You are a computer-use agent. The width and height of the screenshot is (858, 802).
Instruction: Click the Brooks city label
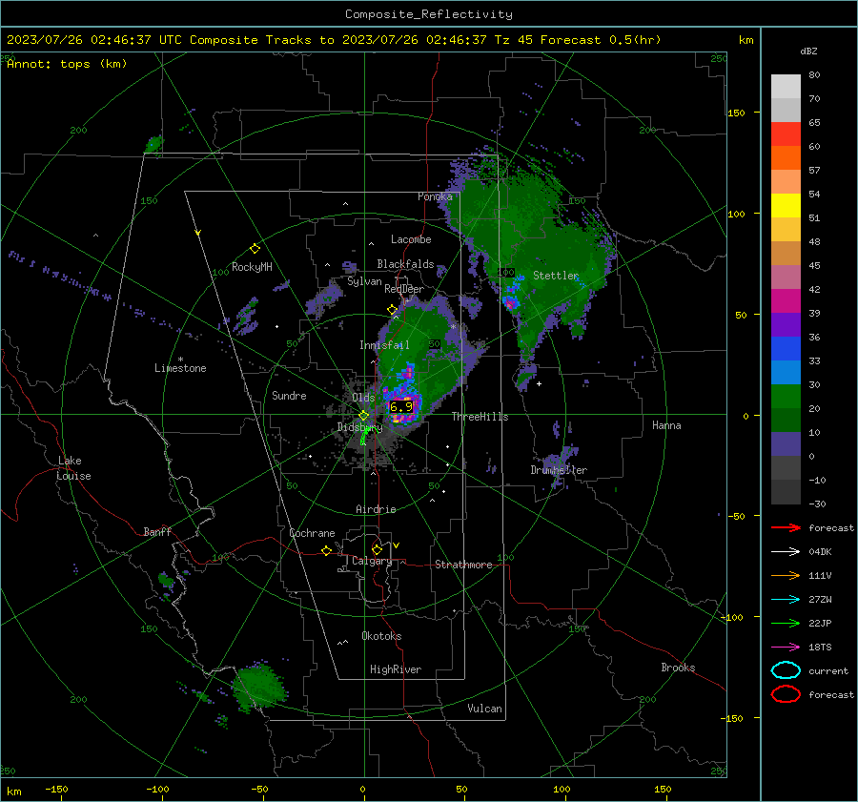click(678, 668)
